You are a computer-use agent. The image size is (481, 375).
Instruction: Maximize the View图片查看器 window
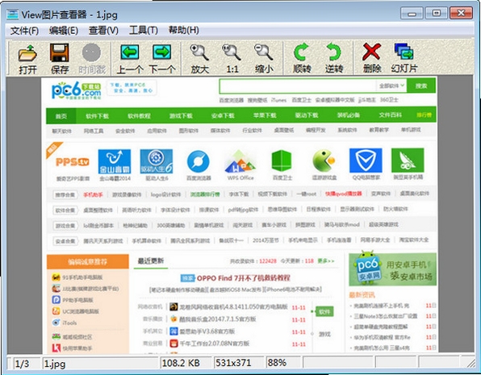(436, 14)
